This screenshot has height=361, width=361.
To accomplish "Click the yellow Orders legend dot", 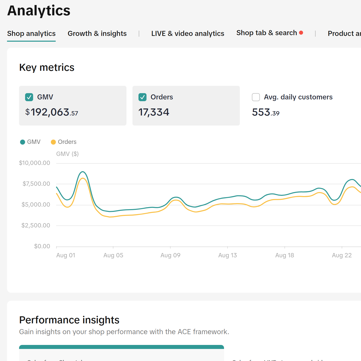I will click(53, 142).
